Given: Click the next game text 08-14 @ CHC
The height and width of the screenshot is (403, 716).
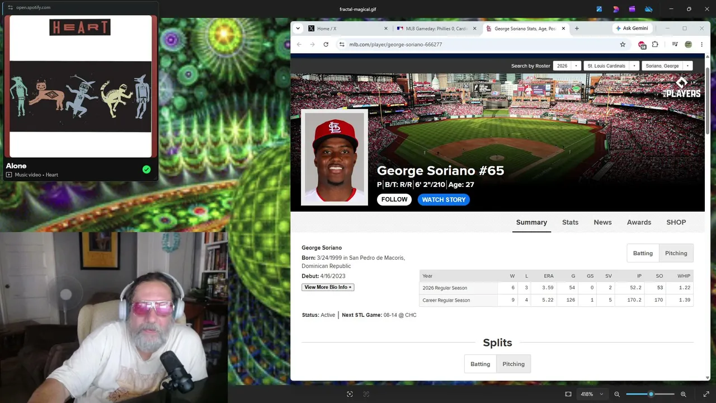Looking at the screenshot, I should click(400, 315).
